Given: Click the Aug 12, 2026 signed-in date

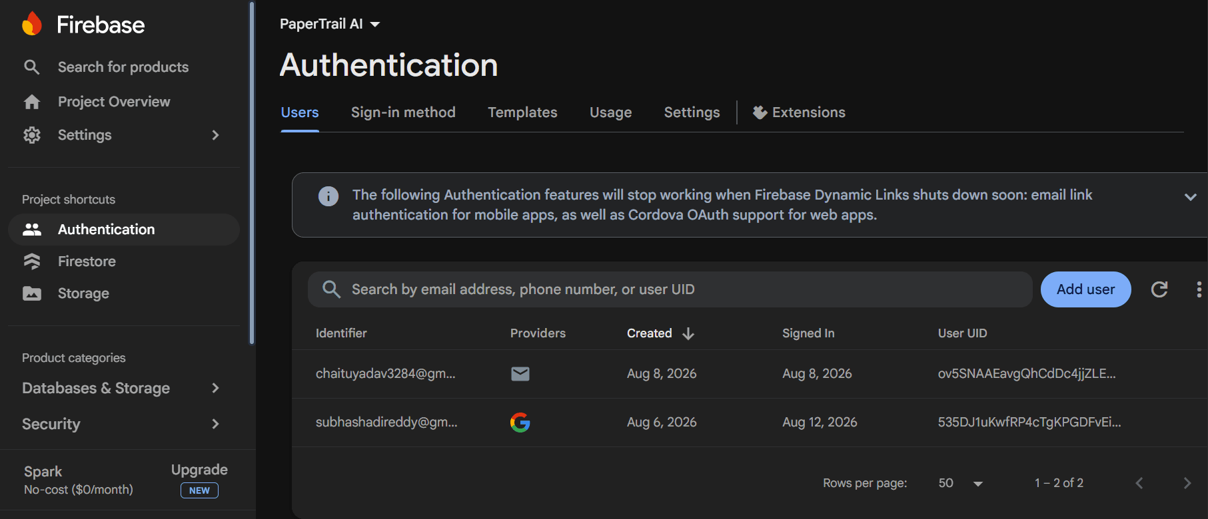Looking at the screenshot, I should coord(820,423).
